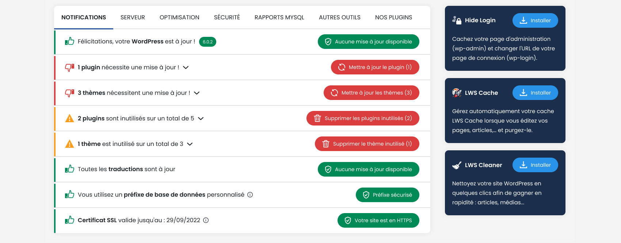This screenshot has height=243, width=621.
Task: Click the Préfixe sécurisé green button
Action: pos(388,195)
